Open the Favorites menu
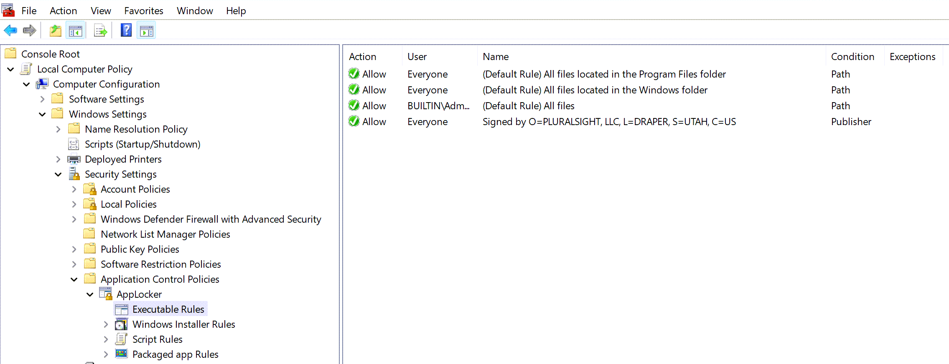Image resolution: width=949 pixels, height=364 pixels. click(x=144, y=10)
